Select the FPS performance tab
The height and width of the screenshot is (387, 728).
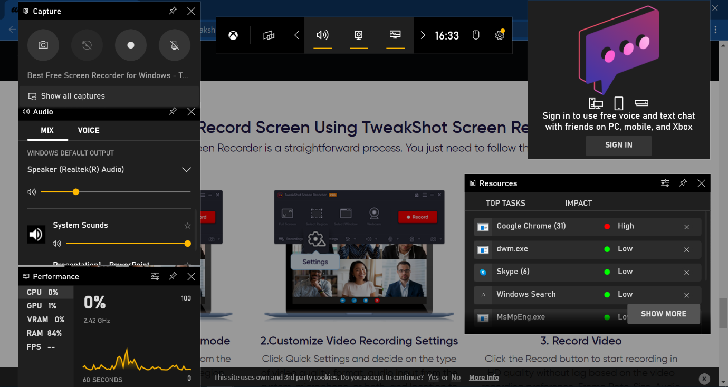pos(46,347)
